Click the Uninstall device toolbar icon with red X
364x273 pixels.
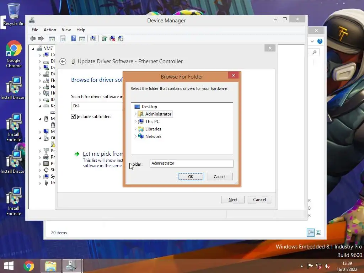tap(112, 38)
